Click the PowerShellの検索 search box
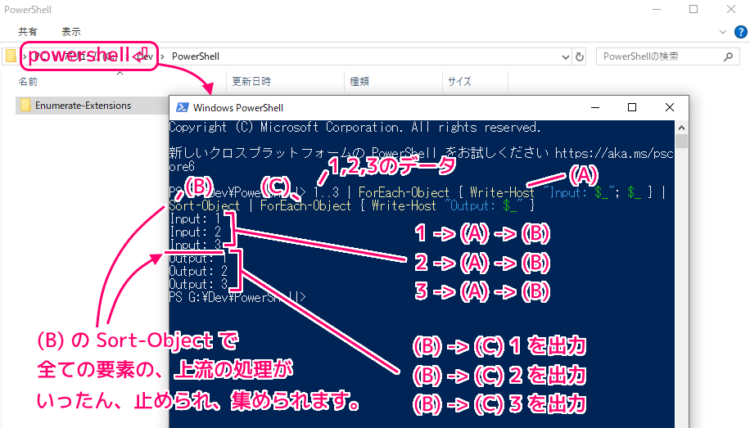This screenshot has height=428, width=750. pos(659,57)
